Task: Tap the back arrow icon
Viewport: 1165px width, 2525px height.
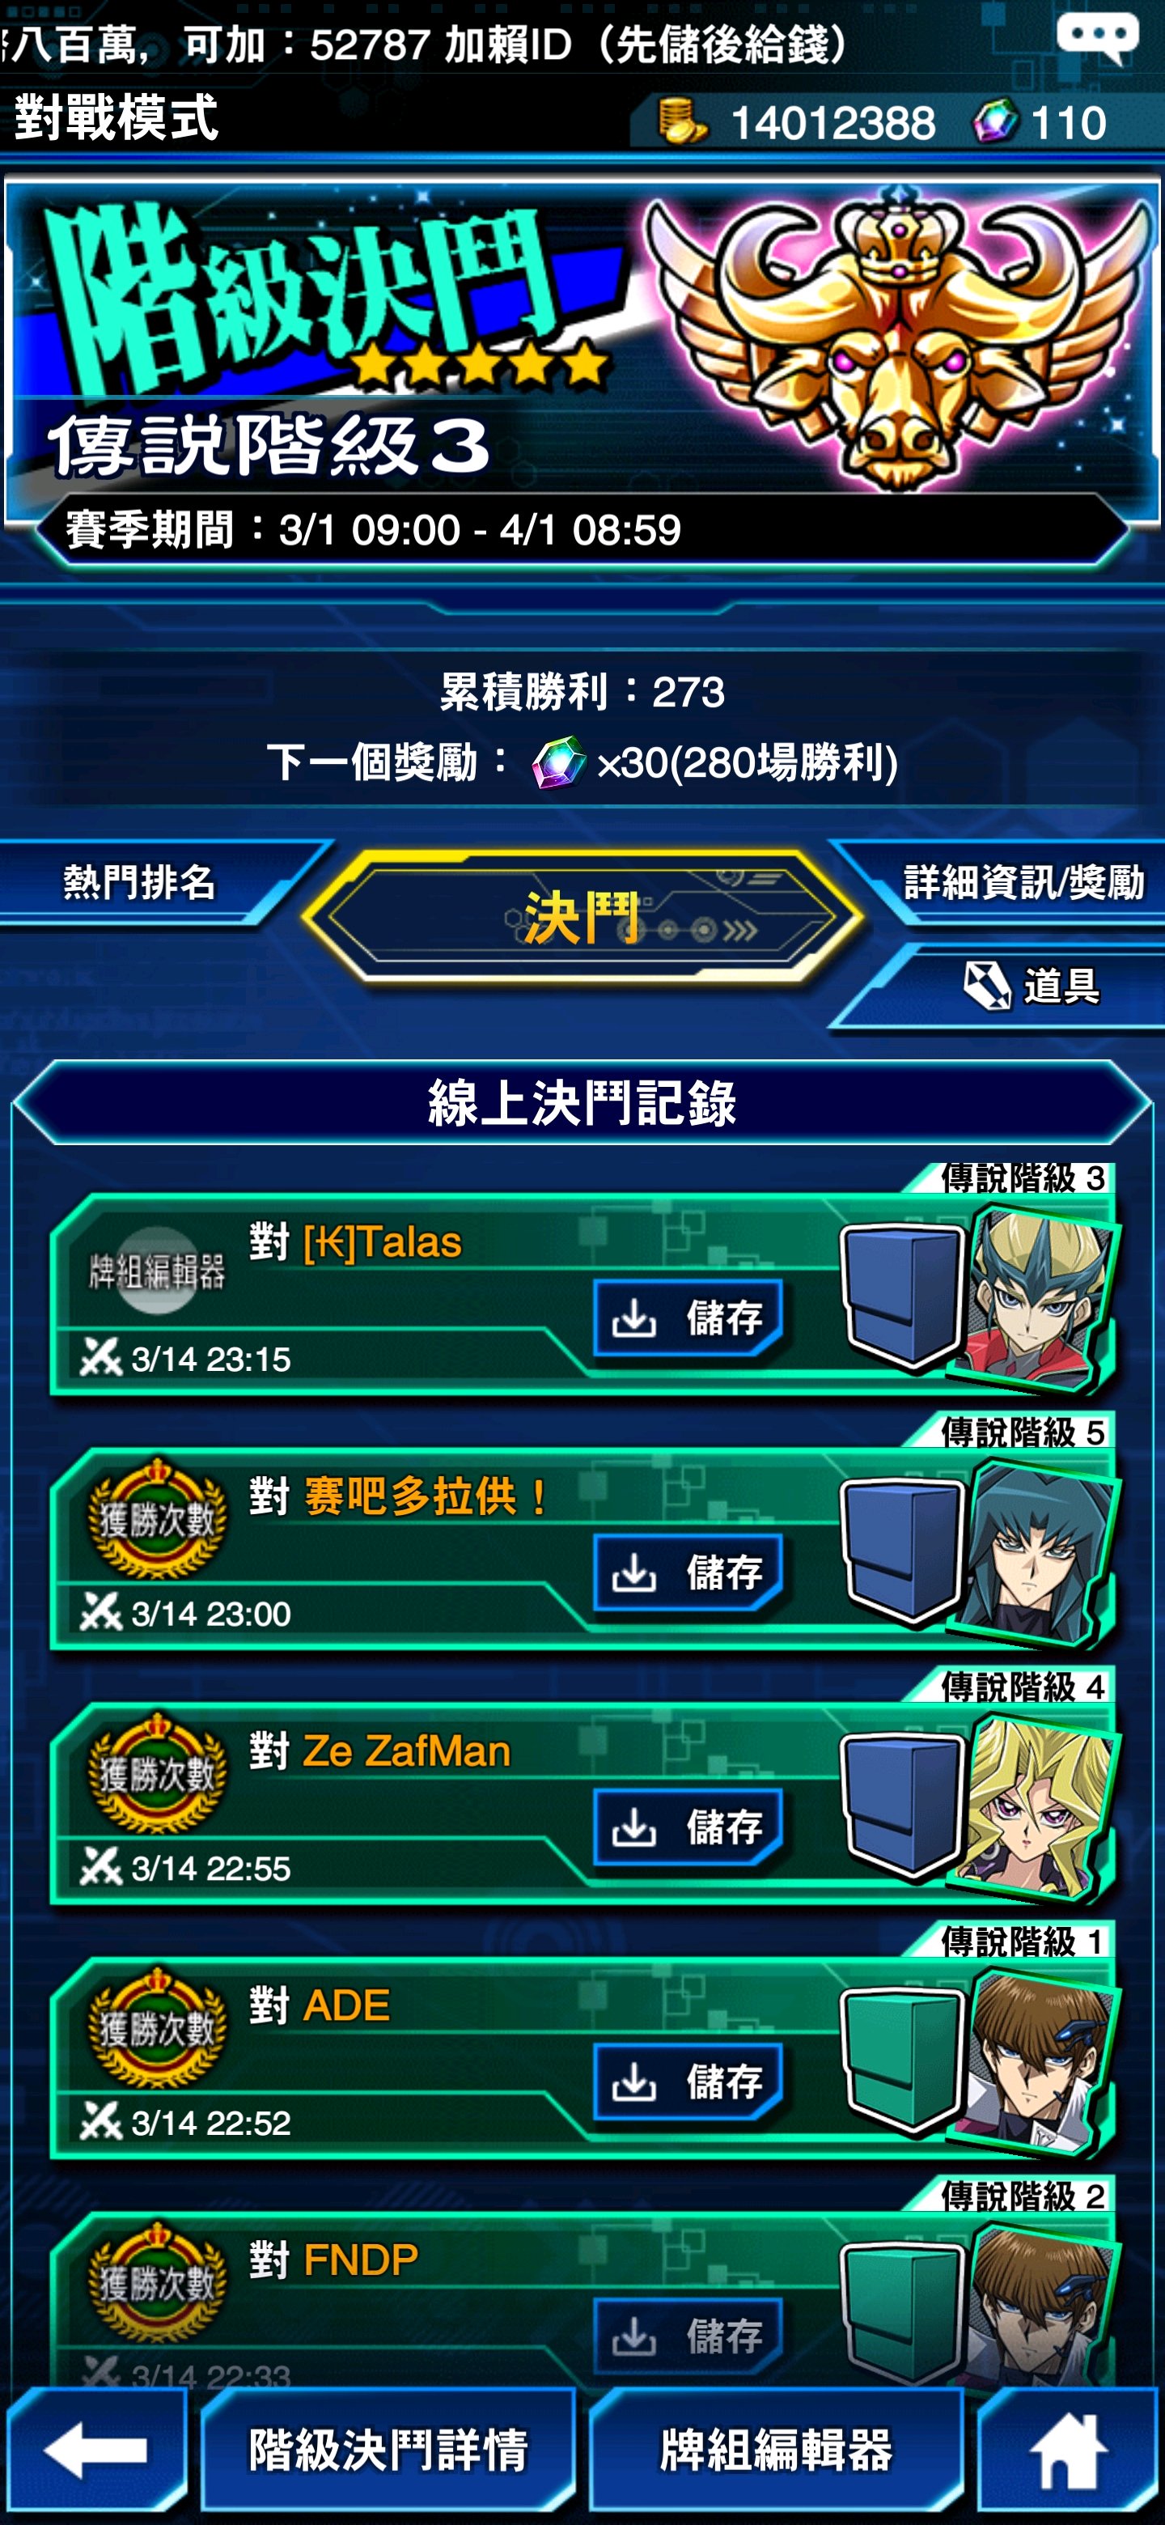Action: click(x=96, y=2449)
